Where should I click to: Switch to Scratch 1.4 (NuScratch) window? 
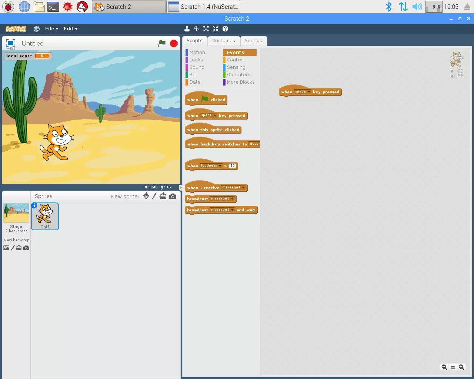click(203, 7)
